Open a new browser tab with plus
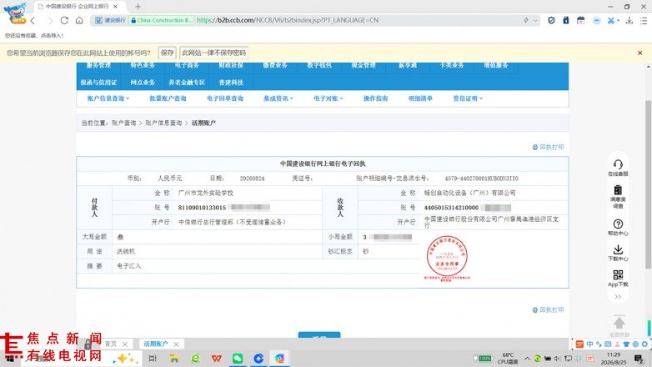The height and width of the screenshot is (367, 652). (138, 7)
